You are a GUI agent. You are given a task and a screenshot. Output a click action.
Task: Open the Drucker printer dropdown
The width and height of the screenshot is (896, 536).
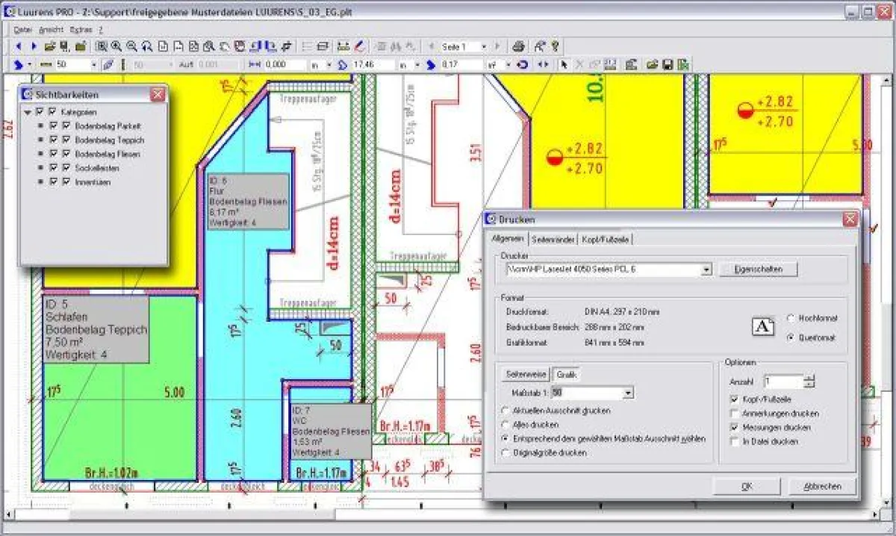point(706,269)
